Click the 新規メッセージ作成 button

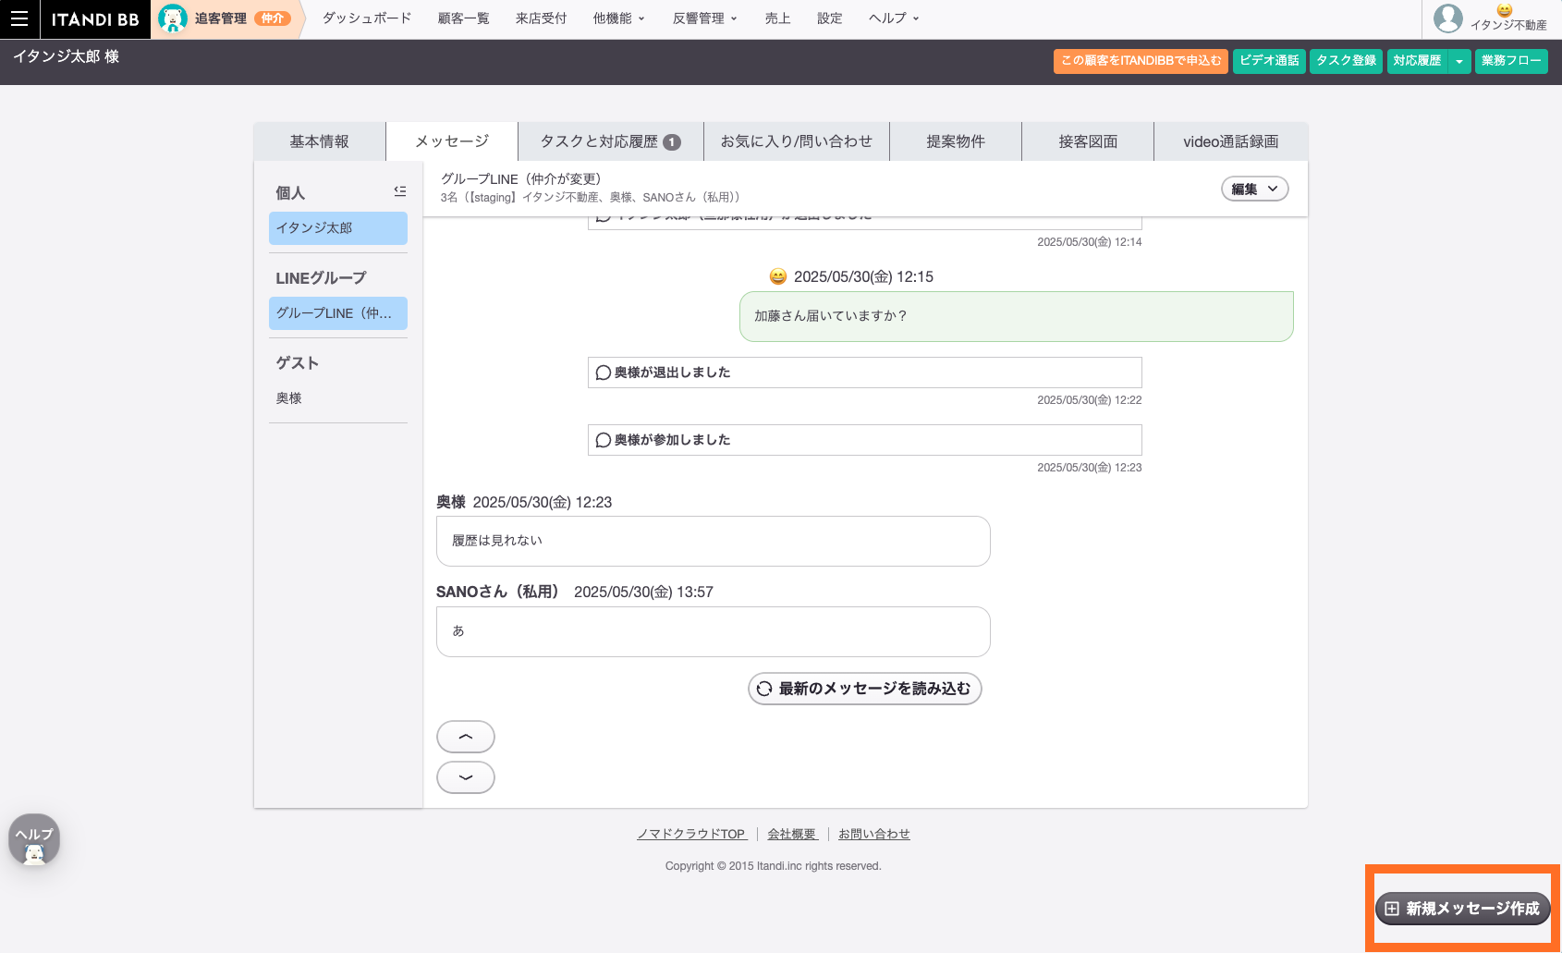tap(1462, 909)
